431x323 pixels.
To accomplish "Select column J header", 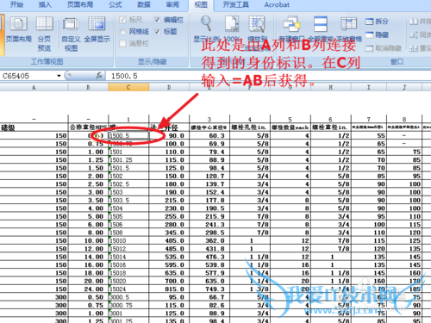I will pyautogui.click(x=404, y=87).
